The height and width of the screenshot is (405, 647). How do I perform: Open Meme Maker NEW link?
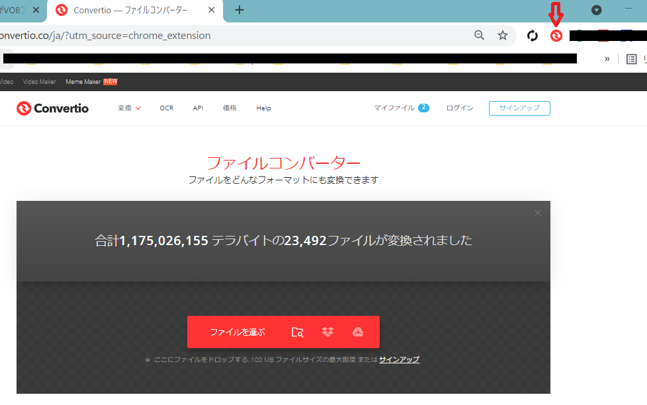coord(91,81)
